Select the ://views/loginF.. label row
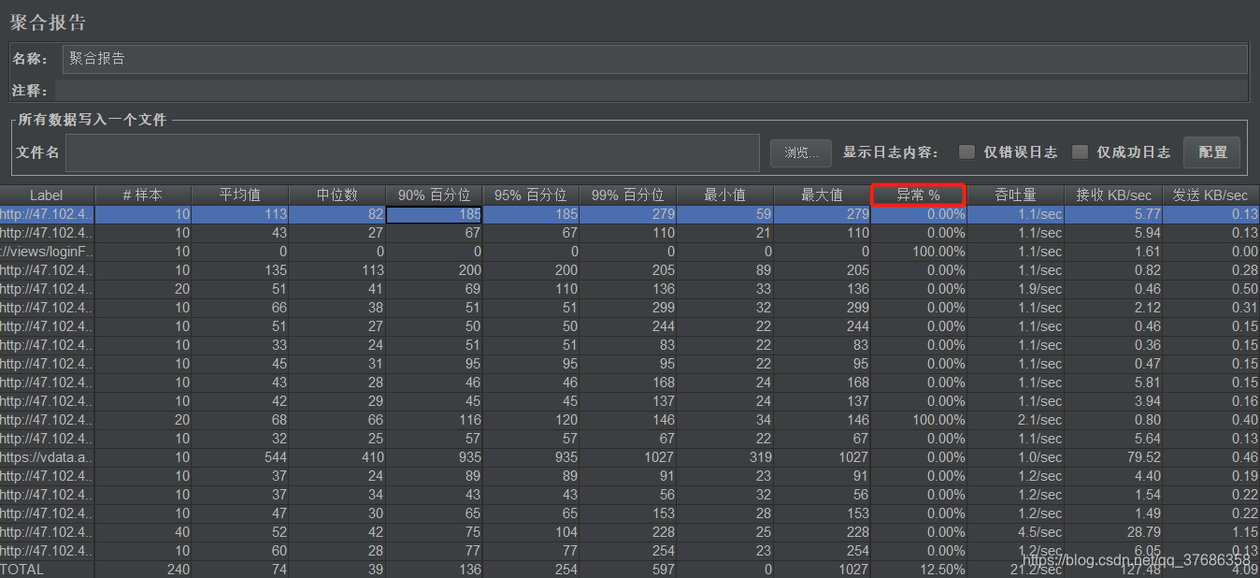The height and width of the screenshot is (578, 1260). 47,252
